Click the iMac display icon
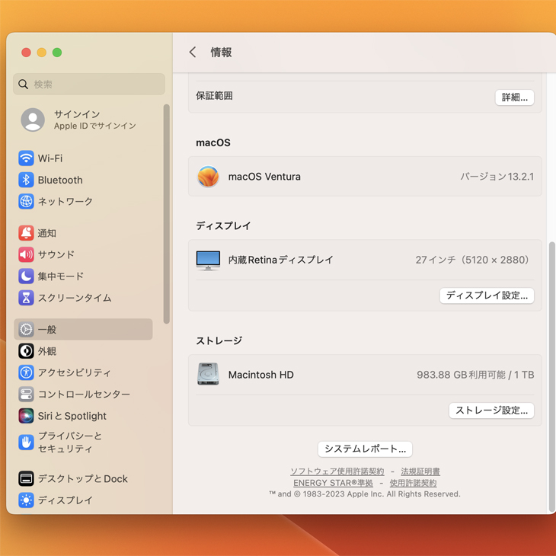 [x=208, y=260]
